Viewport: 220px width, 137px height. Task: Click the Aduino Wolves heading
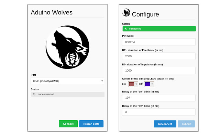(x=52, y=12)
